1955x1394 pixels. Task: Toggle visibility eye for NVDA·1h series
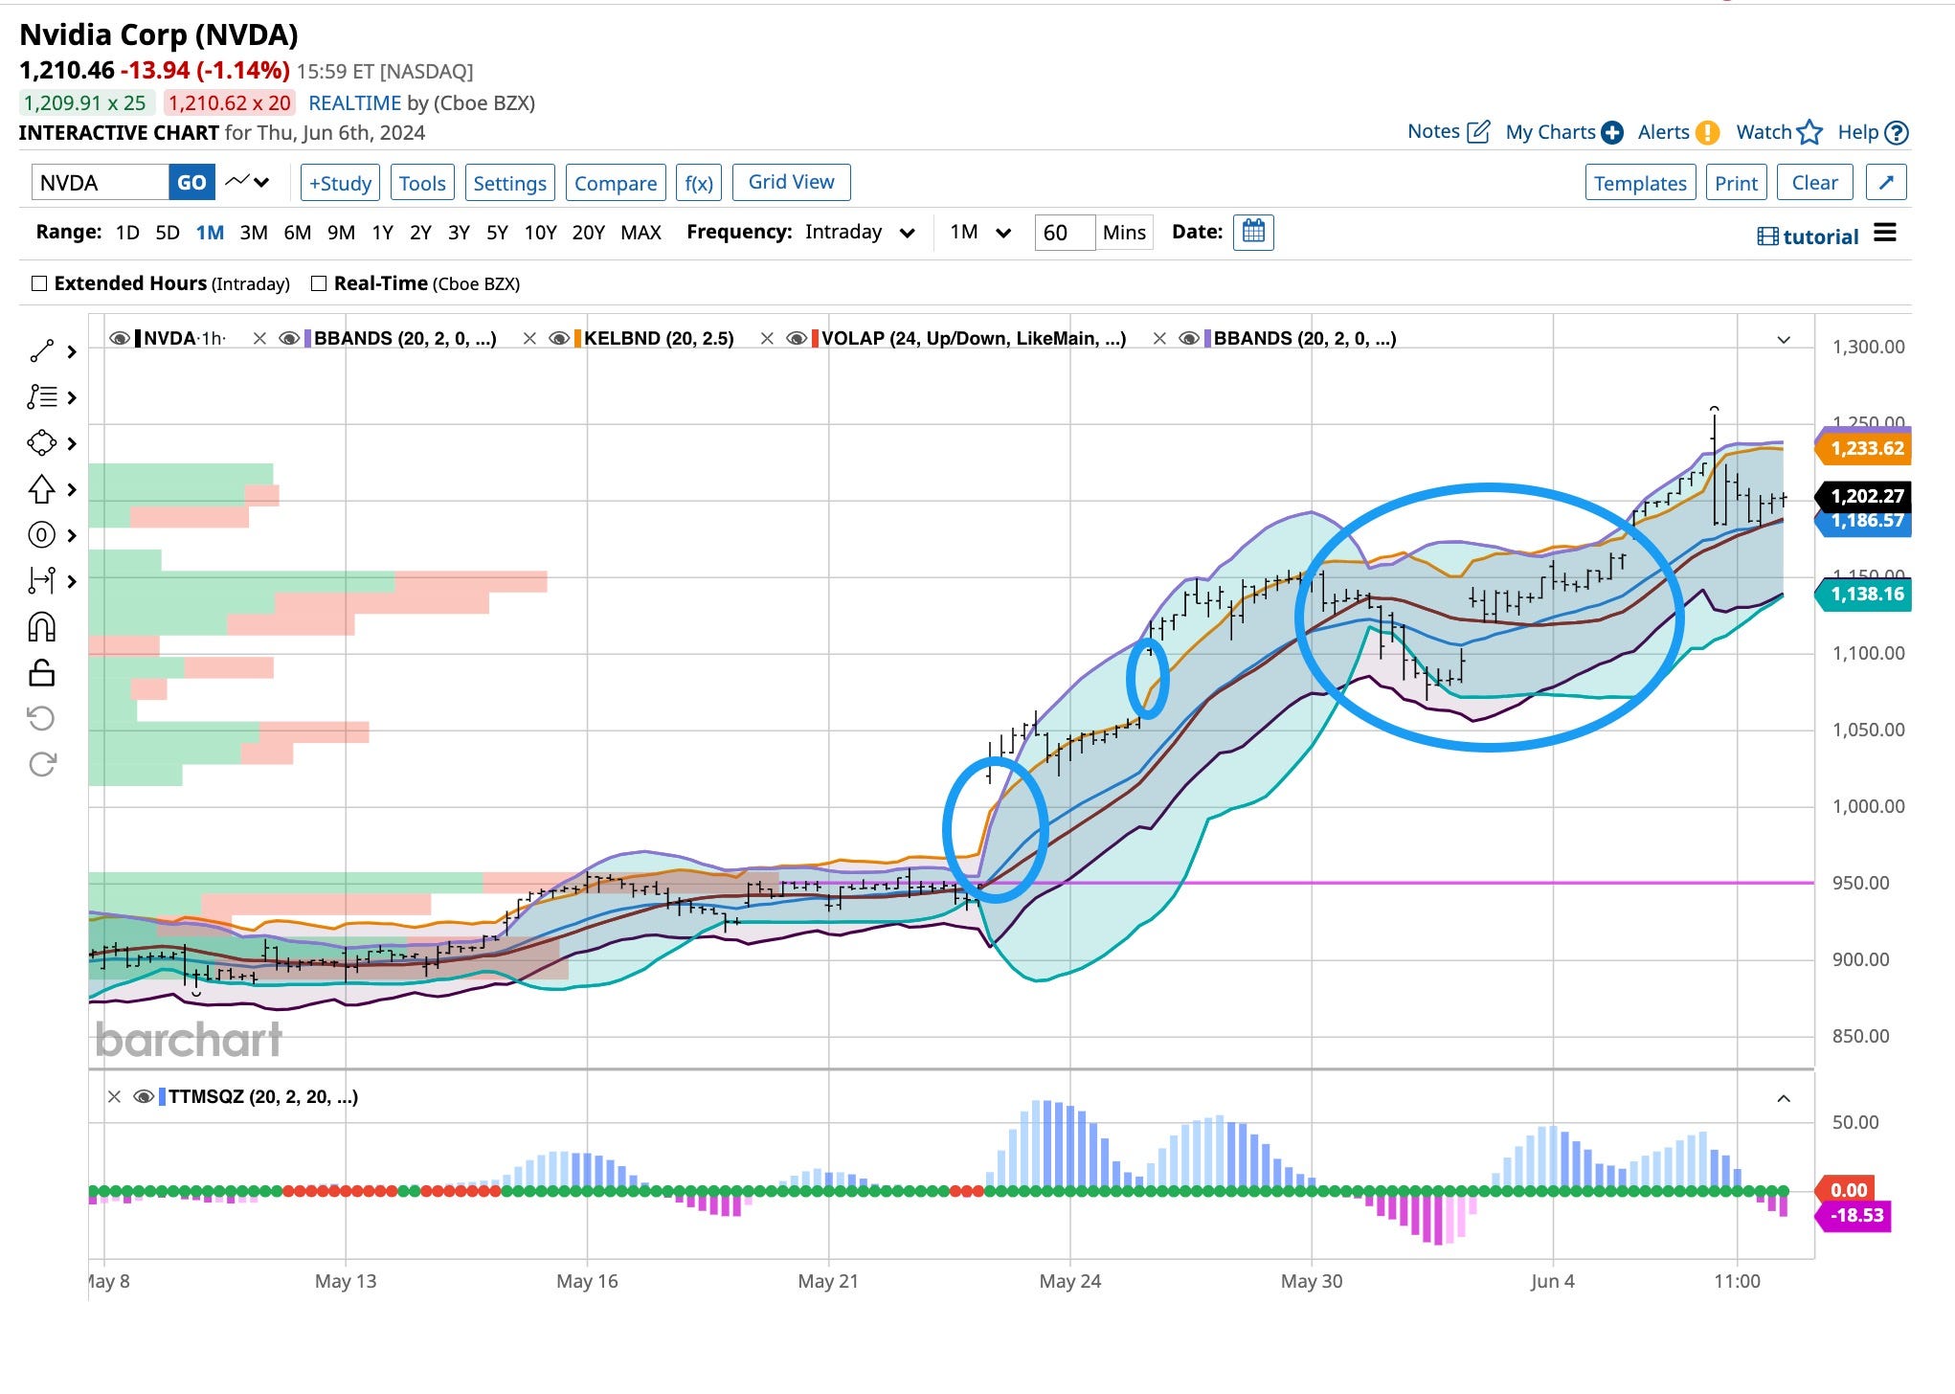point(120,338)
